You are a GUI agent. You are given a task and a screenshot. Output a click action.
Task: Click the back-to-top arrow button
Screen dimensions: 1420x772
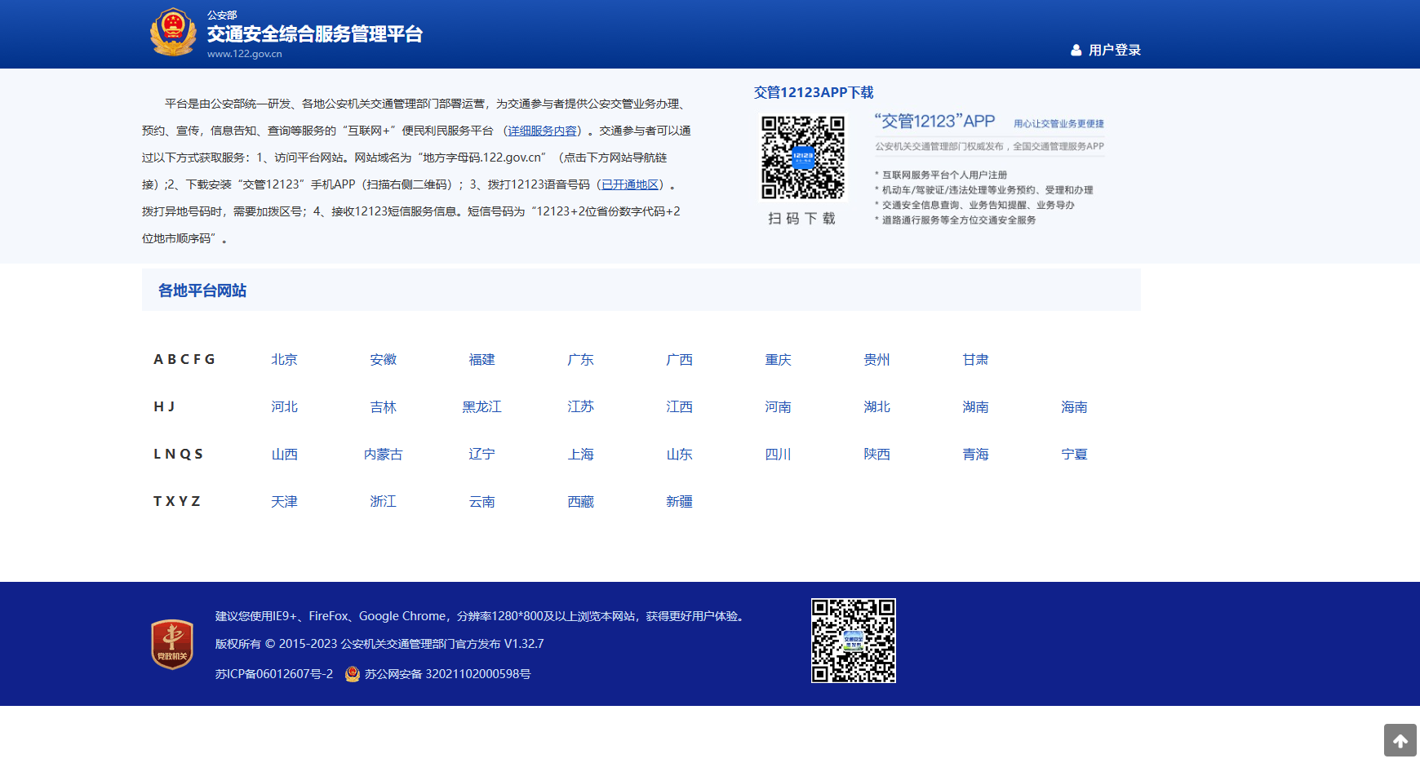coord(1400,740)
